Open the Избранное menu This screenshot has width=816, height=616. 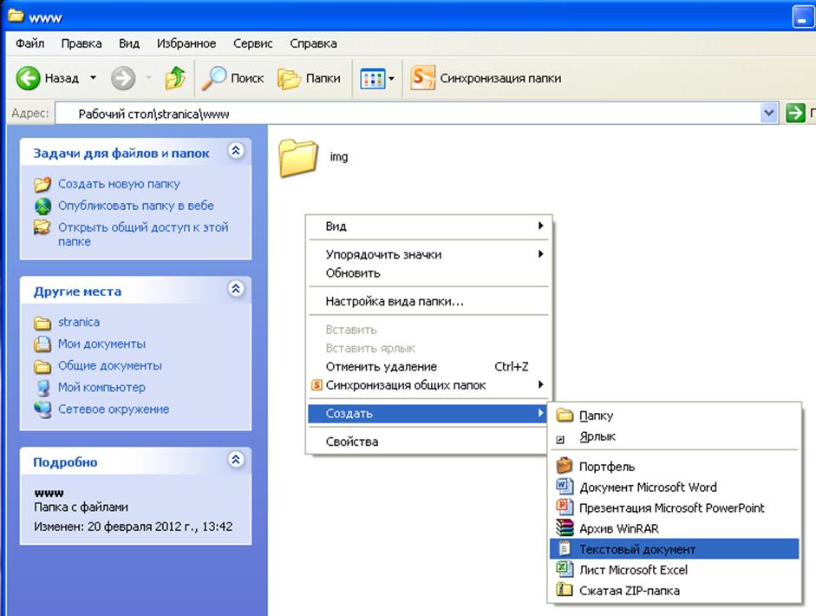pos(186,43)
